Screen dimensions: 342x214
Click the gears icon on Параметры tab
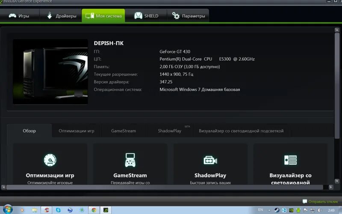(x=176, y=15)
